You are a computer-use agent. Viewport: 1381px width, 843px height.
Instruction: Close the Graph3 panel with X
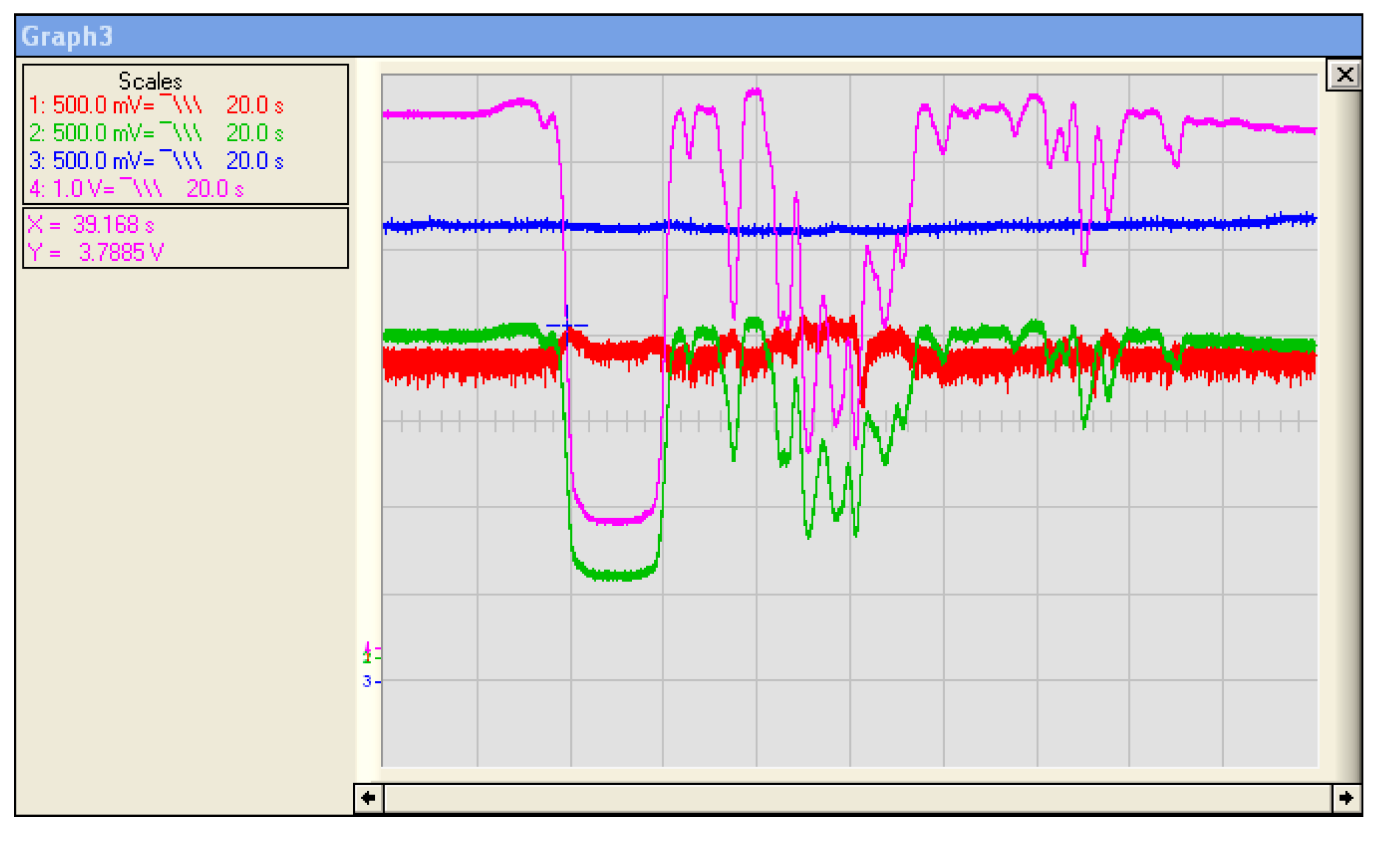point(1344,75)
